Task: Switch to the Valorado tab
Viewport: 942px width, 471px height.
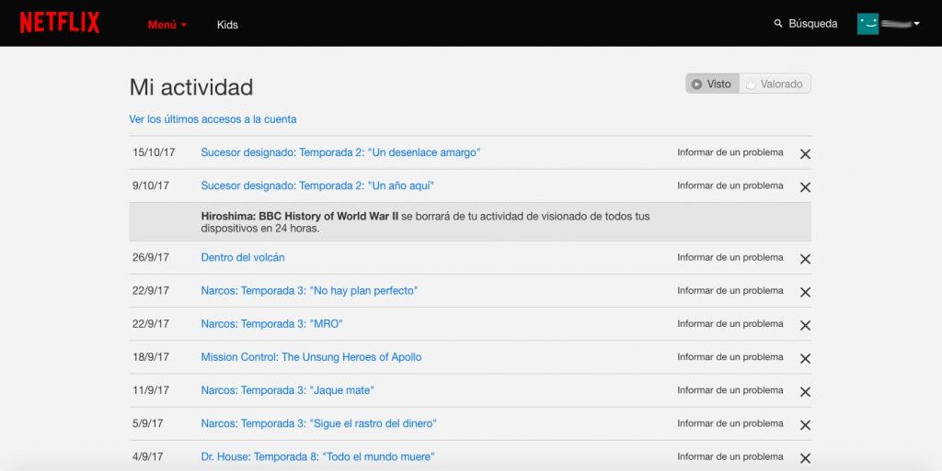Action: click(x=775, y=84)
